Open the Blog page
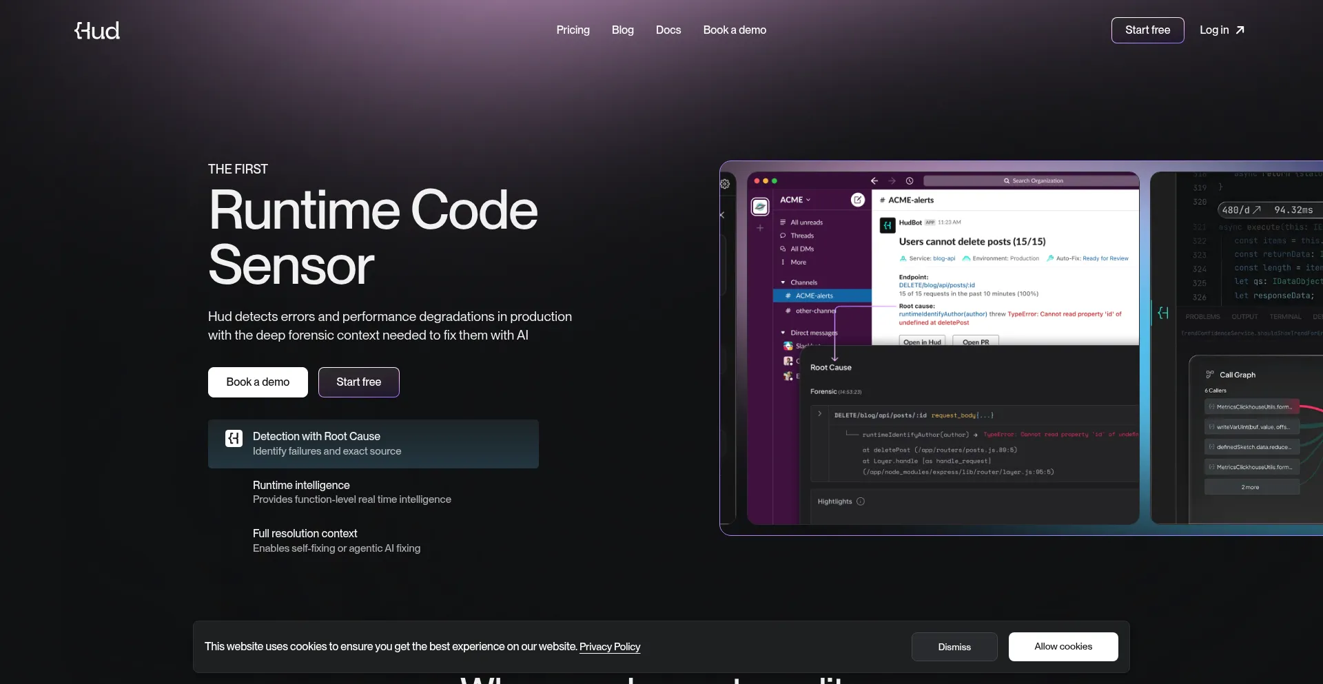 [622, 30]
